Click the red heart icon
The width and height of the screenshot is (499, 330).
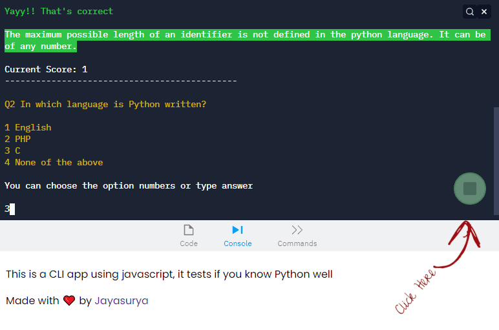[70, 301]
